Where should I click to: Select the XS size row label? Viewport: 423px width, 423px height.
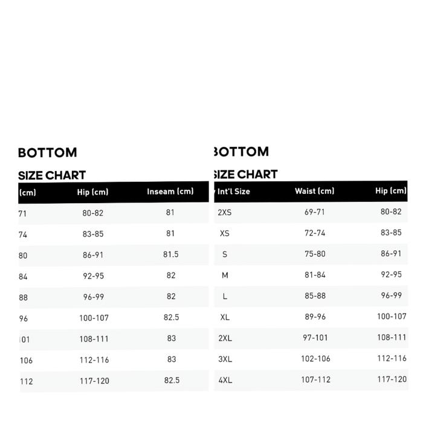pyautogui.click(x=225, y=233)
